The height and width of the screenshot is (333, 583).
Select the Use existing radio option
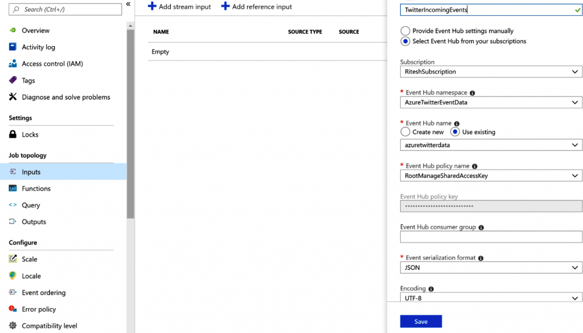pos(455,132)
